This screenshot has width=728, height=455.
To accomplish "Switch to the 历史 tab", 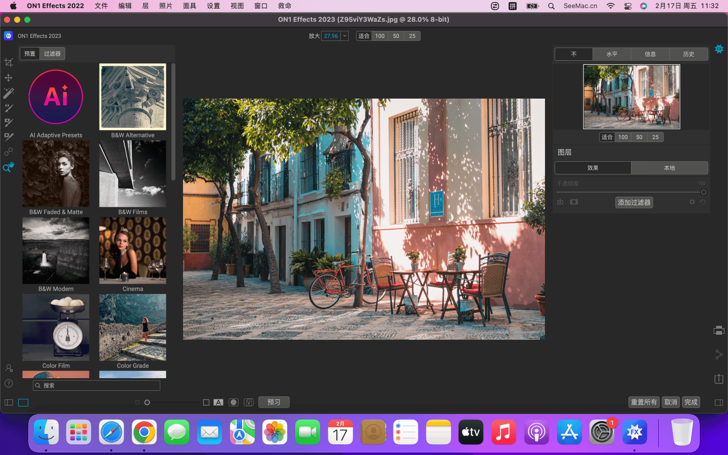I will pyautogui.click(x=689, y=54).
